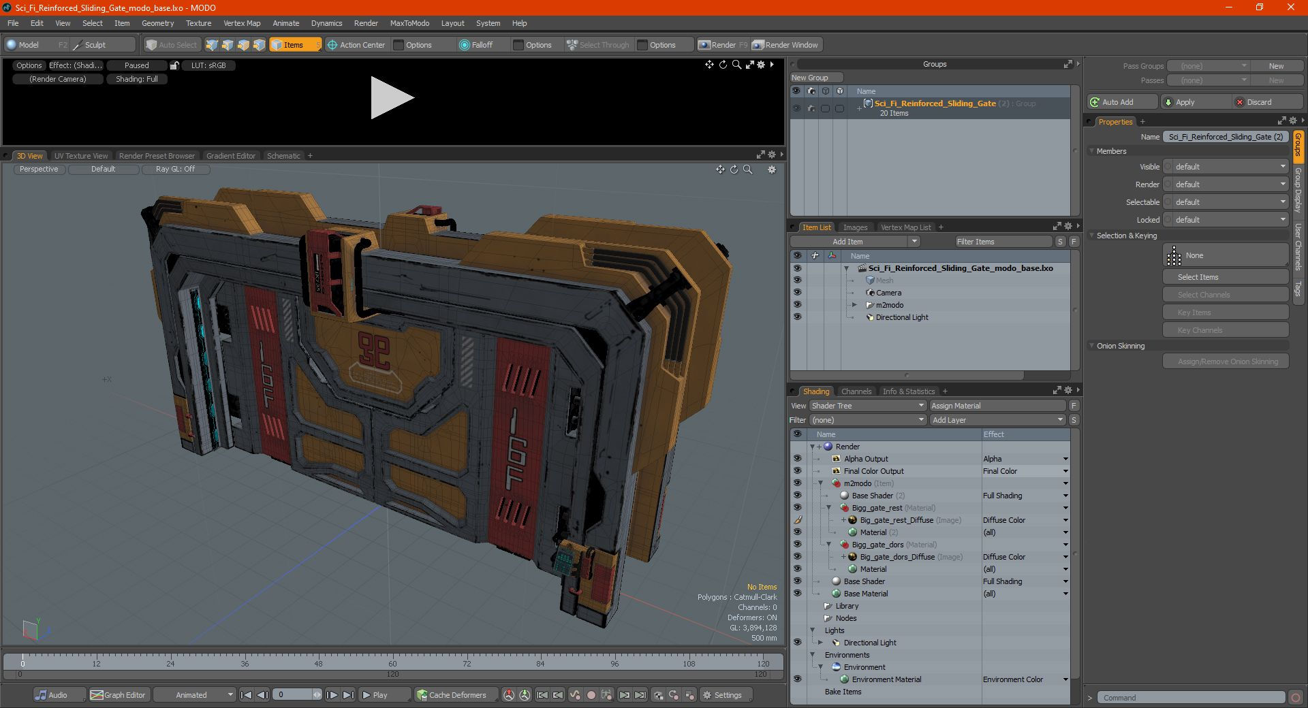Select Edges mode cube icon
This screenshot has width=1308, height=708.
click(228, 45)
